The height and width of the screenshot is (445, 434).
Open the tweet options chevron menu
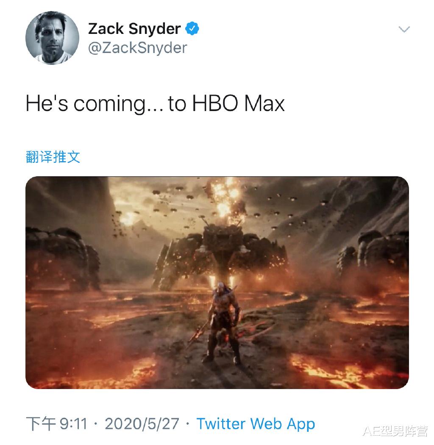coord(404,29)
